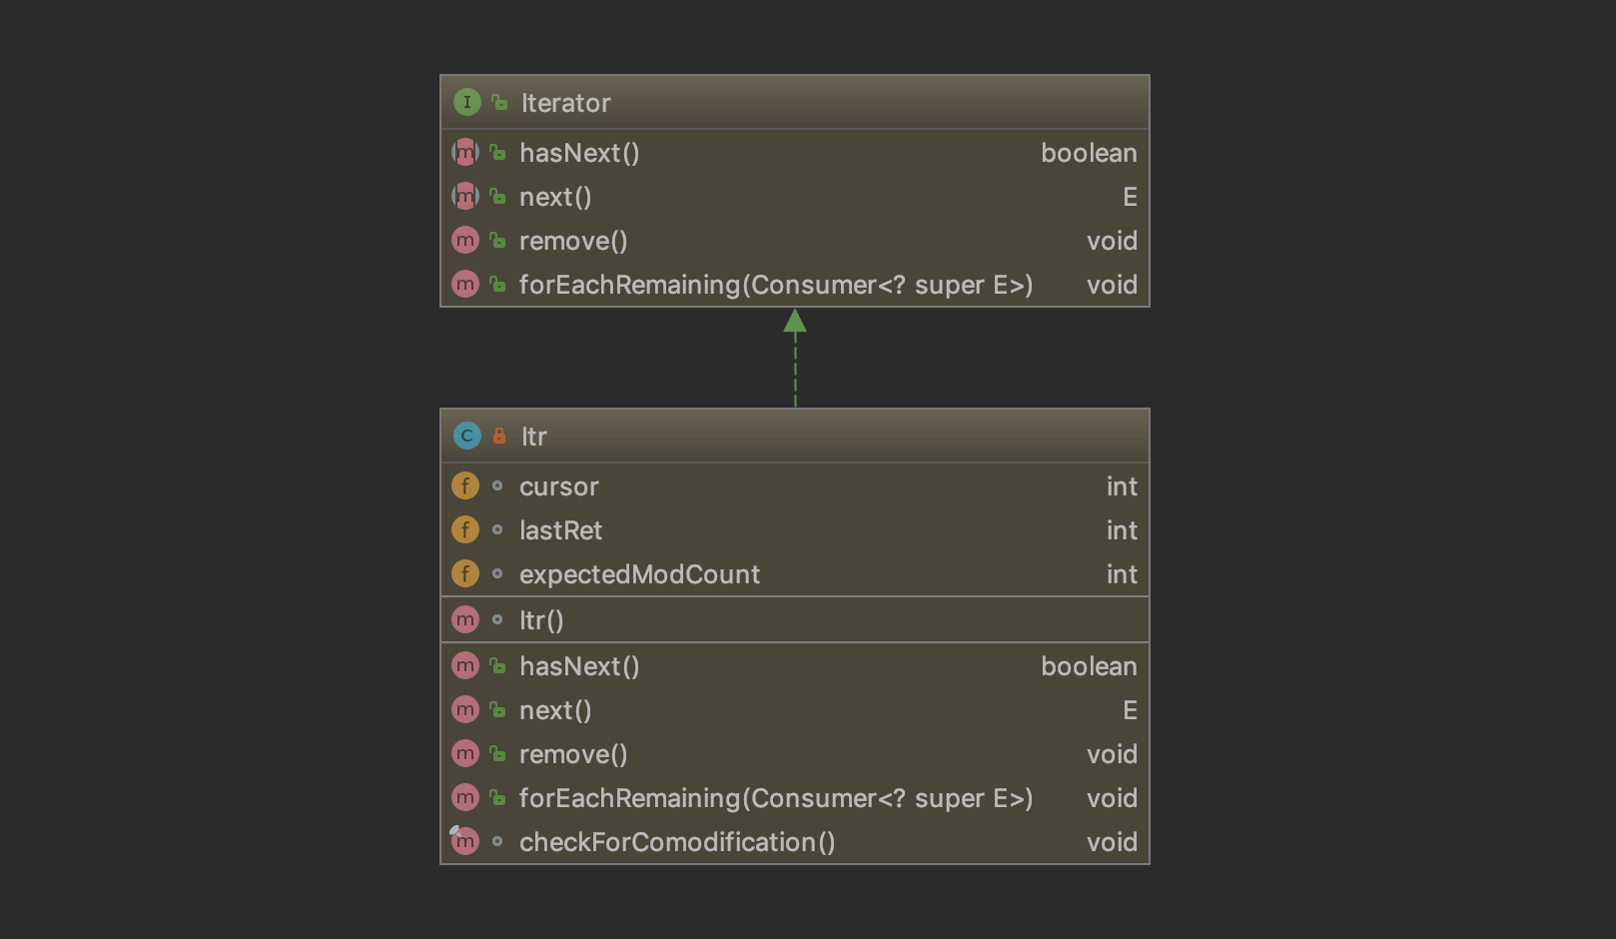Click the field icon next to lastRet

pyautogui.click(x=465, y=529)
